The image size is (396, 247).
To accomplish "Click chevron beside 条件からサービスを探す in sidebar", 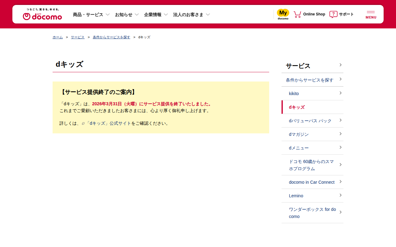I will [x=340, y=79].
